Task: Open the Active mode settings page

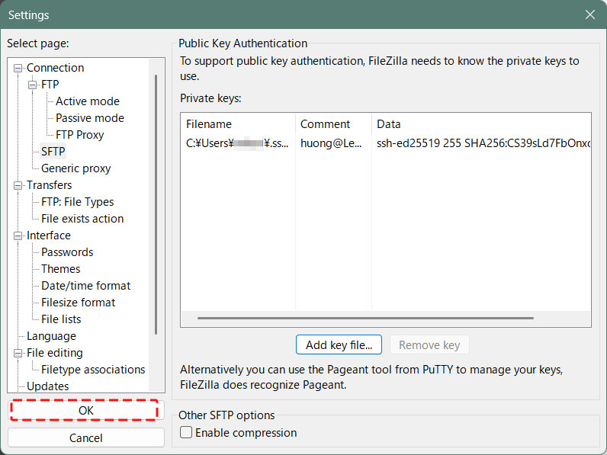Action: point(87,101)
